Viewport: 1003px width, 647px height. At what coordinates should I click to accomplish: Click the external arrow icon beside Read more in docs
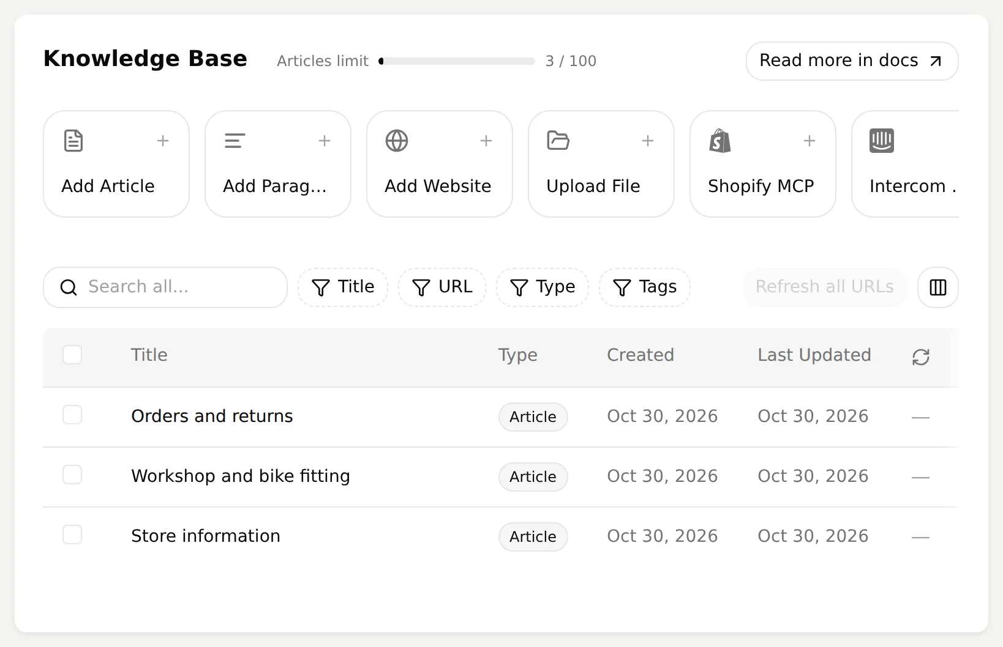pos(936,61)
